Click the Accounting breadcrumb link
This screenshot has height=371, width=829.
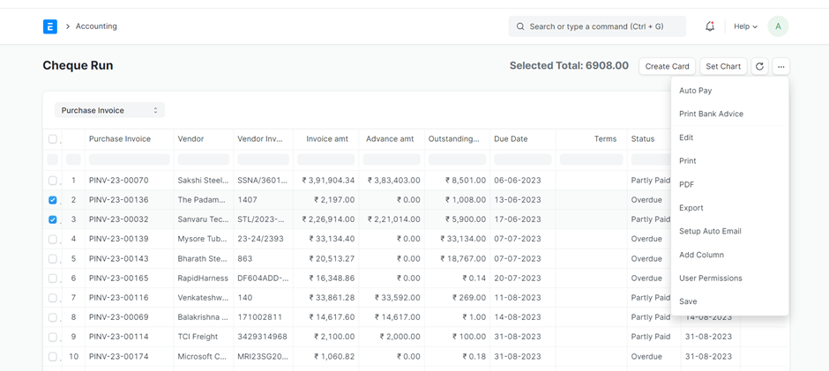click(96, 26)
